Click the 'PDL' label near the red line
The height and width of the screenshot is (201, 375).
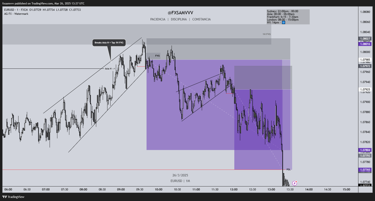point(288,169)
